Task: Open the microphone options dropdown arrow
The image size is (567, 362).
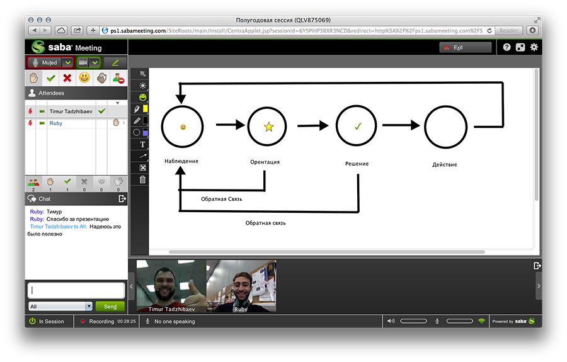Action: point(67,62)
